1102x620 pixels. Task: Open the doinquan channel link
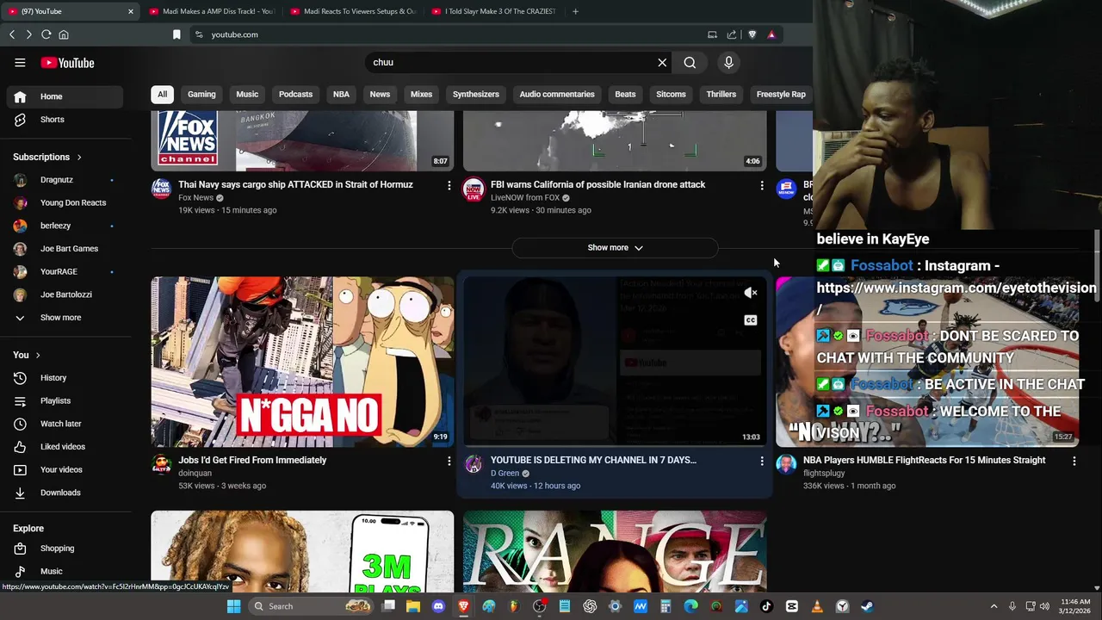(195, 474)
